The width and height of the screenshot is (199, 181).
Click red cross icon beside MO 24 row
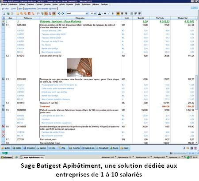coord(3,136)
